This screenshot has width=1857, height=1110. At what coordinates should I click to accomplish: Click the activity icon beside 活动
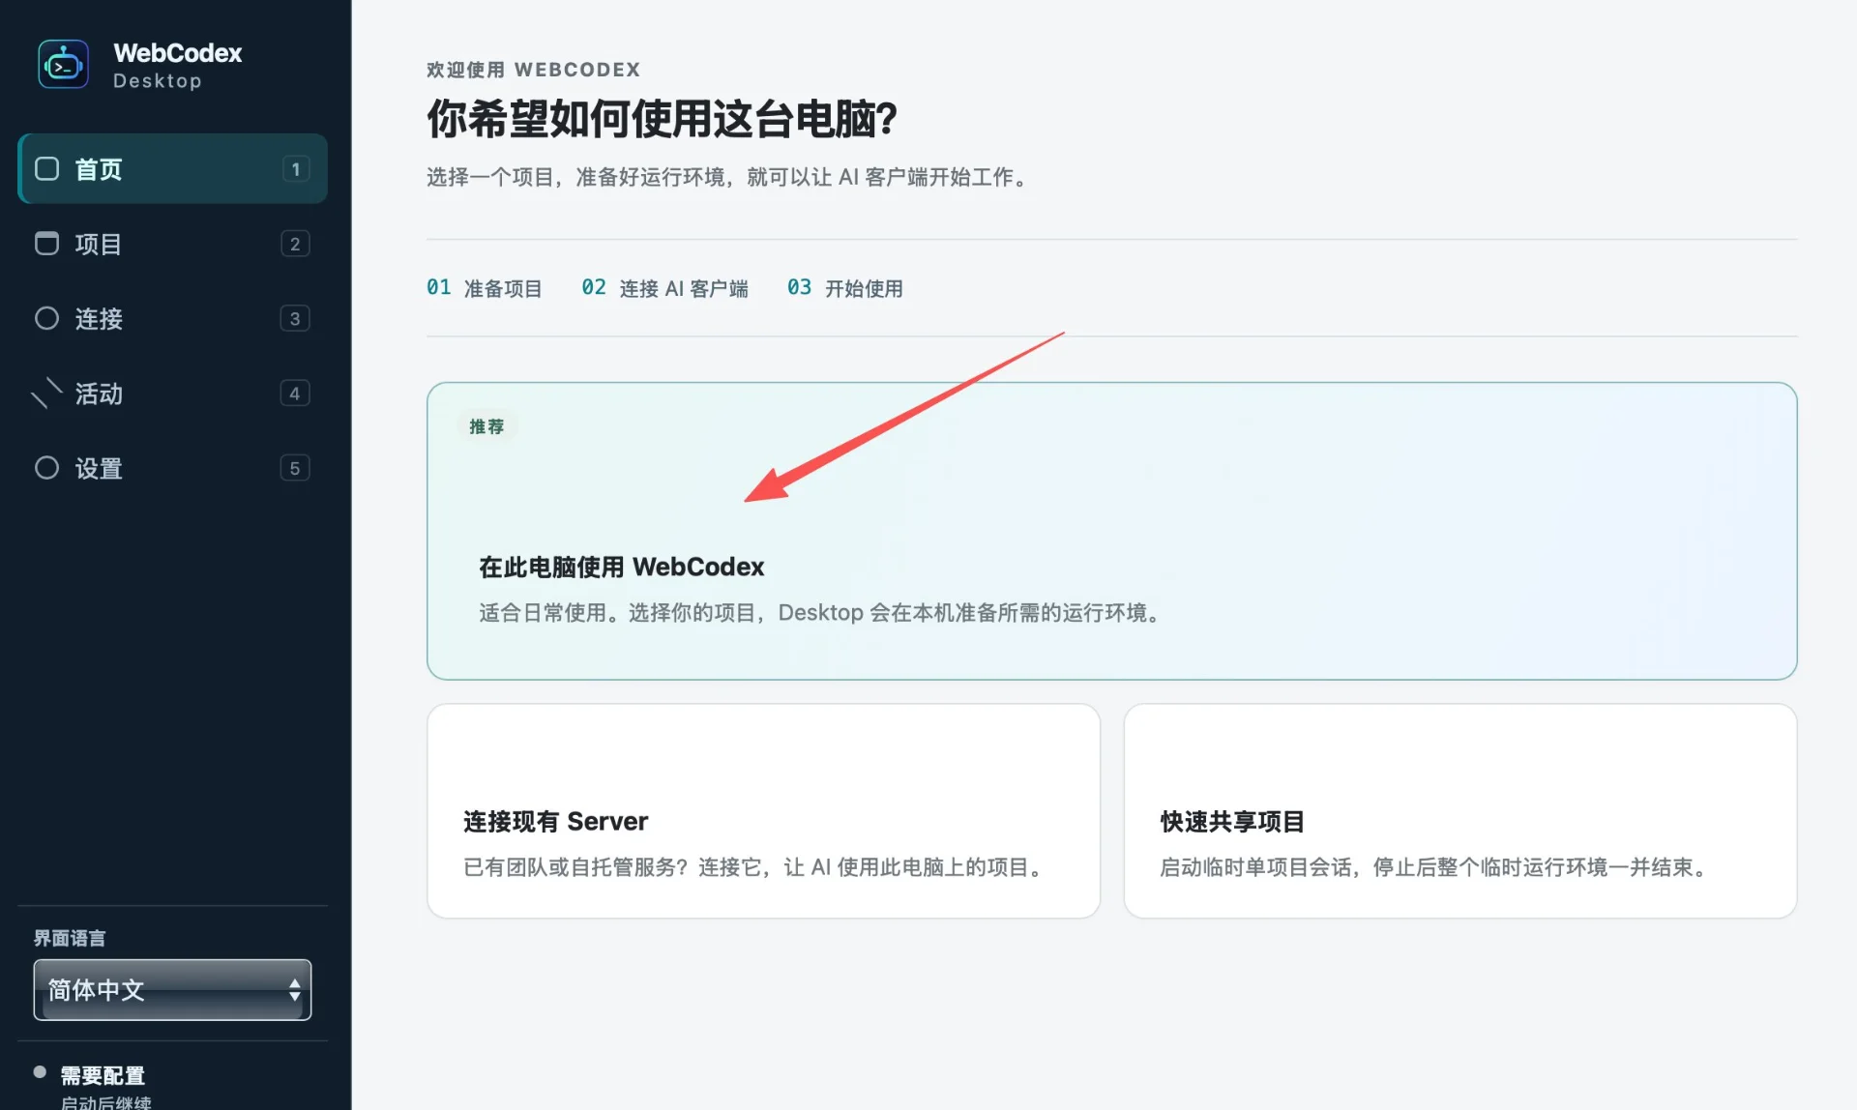click(x=46, y=393)
